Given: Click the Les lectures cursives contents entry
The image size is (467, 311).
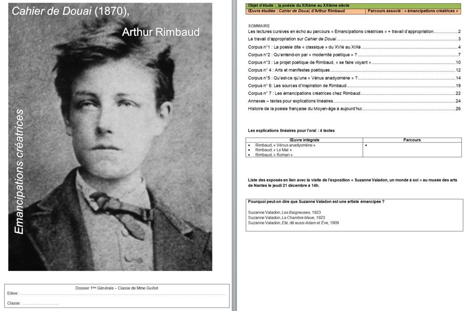Looking at the screenshot, I should 341,32.
